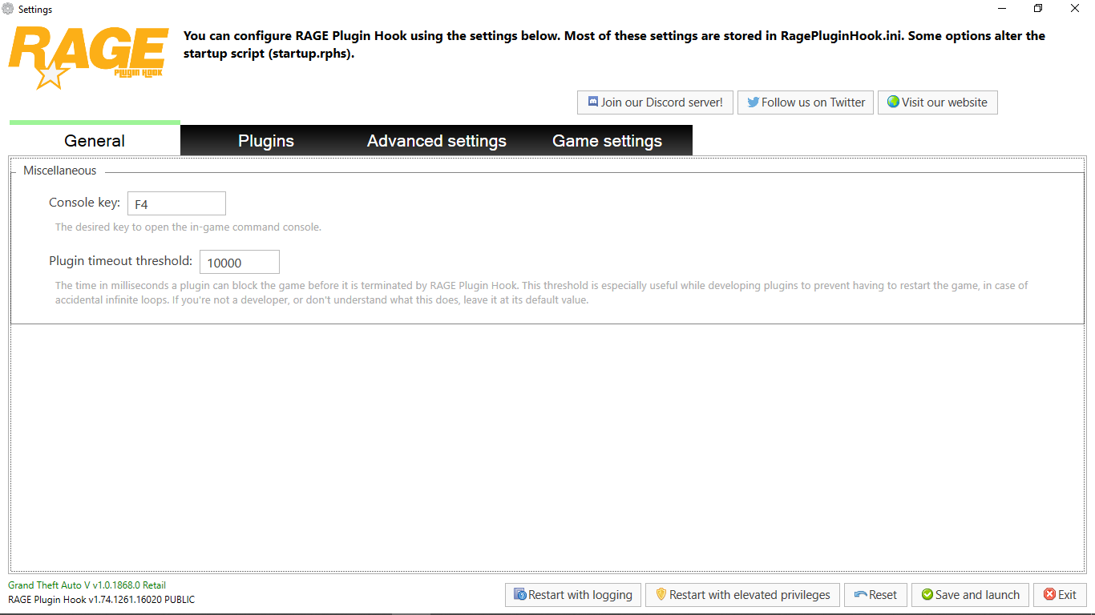Open the General tab
The width and height of the screenshot is (1095, 615).
tap(95, 140)
